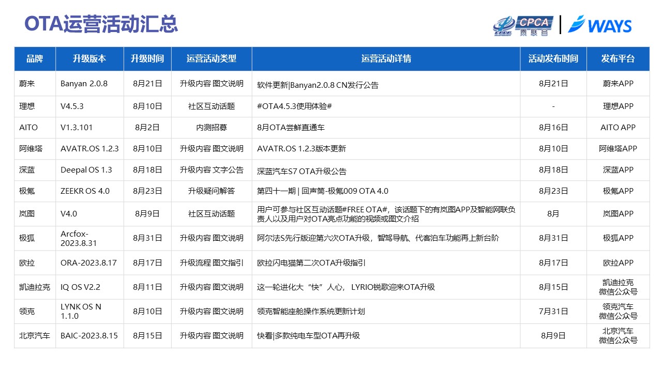
Task: Click 8月OTA尝鲜直通车 detail text
Action: (x=291, y=128)
